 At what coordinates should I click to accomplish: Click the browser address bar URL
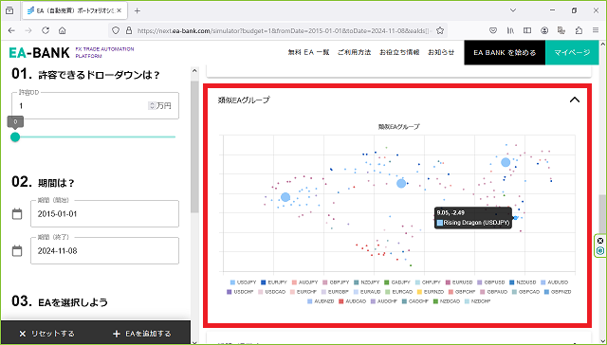[x=285, y=31]
